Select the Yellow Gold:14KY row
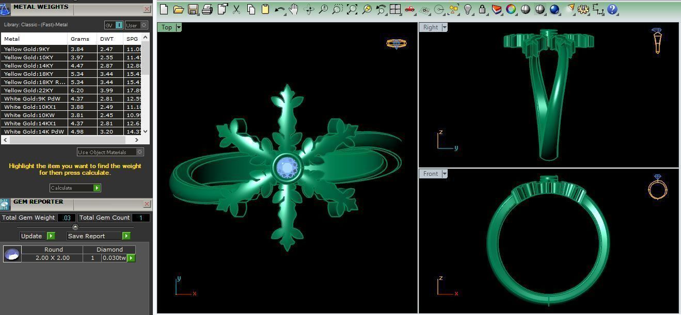The image size is (681, 315). tap(71, 65)
